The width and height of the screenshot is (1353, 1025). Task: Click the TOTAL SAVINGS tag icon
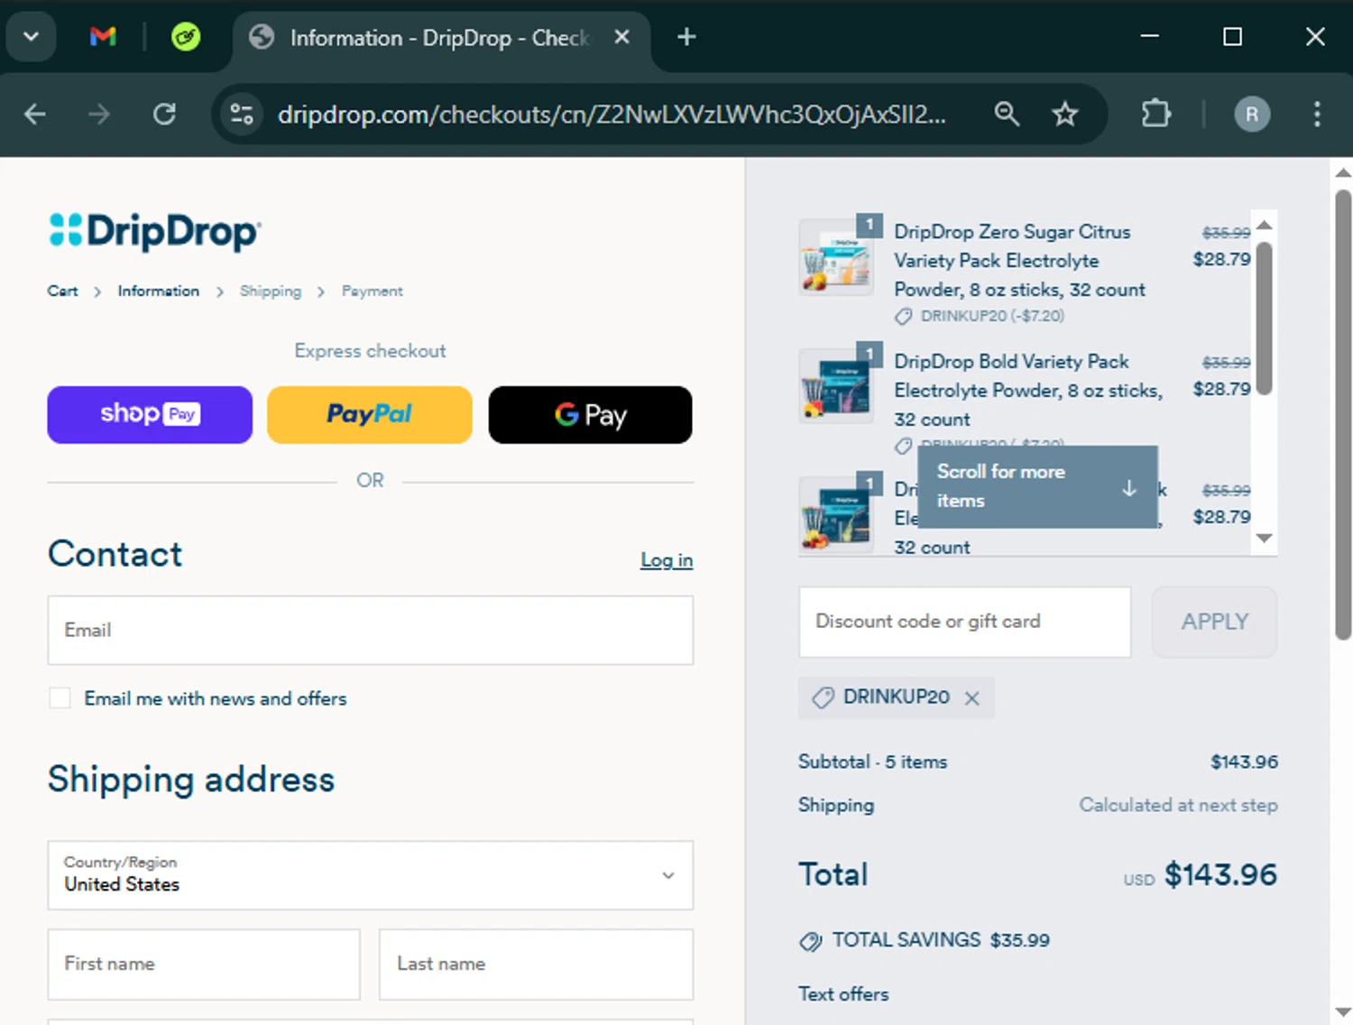coord(811,941)
